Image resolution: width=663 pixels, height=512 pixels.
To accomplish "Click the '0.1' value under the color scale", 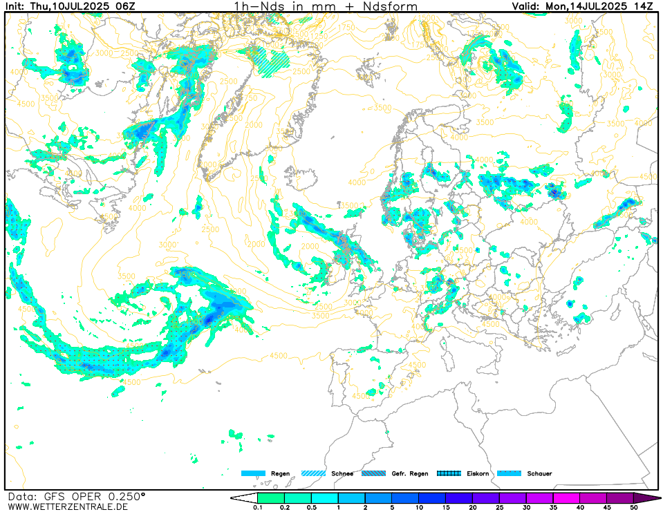I will tap(258, 507).
